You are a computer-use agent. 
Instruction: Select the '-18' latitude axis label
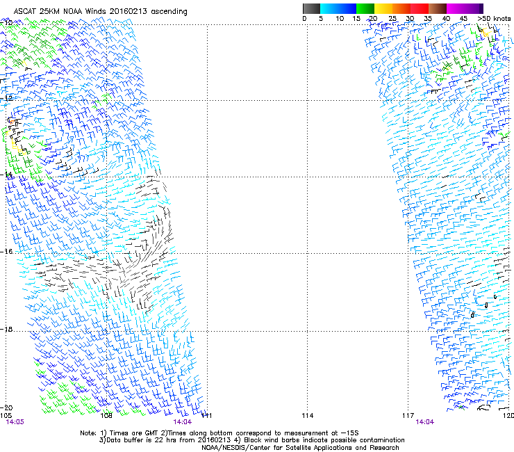pos(6,329)
